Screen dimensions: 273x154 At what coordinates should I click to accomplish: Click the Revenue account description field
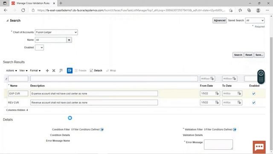94,103
